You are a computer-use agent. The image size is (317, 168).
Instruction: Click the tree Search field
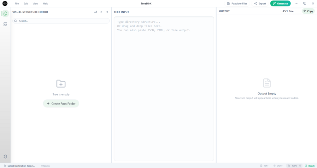[x=61, y=21]
